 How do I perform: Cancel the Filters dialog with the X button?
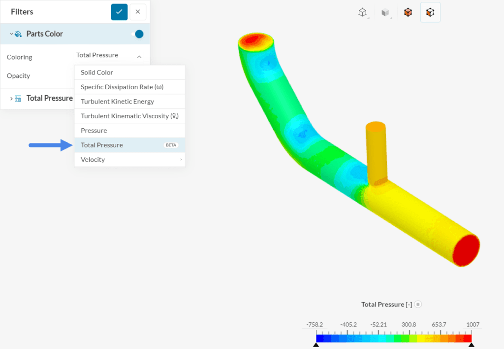138,11
